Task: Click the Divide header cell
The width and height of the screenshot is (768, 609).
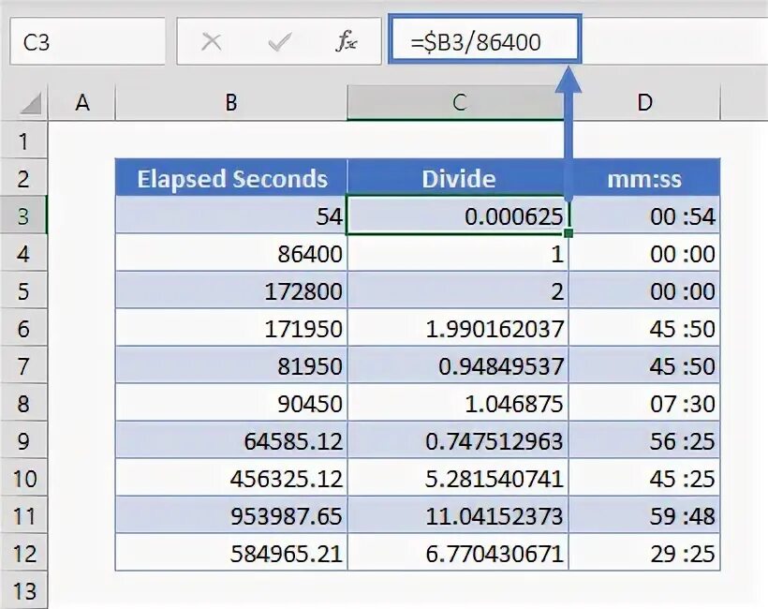Action: [x=458, y=178]
